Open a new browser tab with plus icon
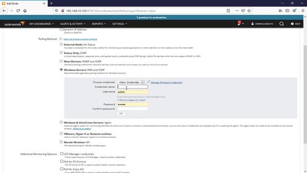 (x=51, y=3)
